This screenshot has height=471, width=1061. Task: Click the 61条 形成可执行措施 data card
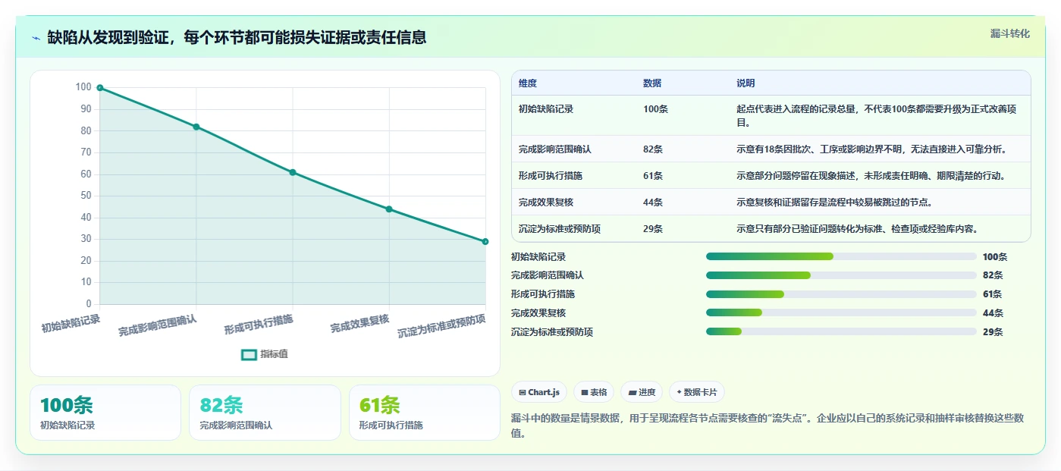pyautogui.click(x=425, y=413)
